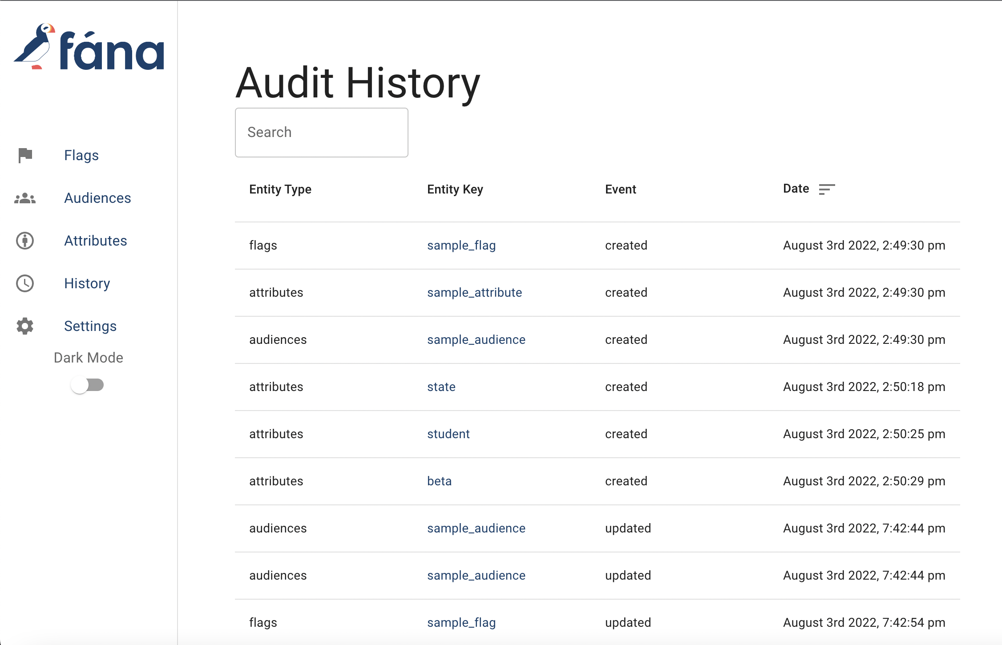Click the Settings gear icon
Viewport: 1002px width, 645px height.
click(25, 326)
